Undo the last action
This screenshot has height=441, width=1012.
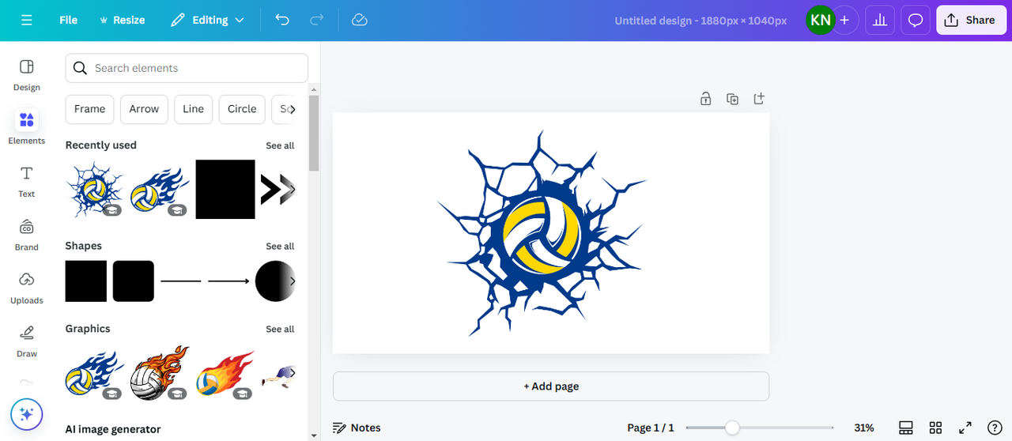click(x=282, y=20)
